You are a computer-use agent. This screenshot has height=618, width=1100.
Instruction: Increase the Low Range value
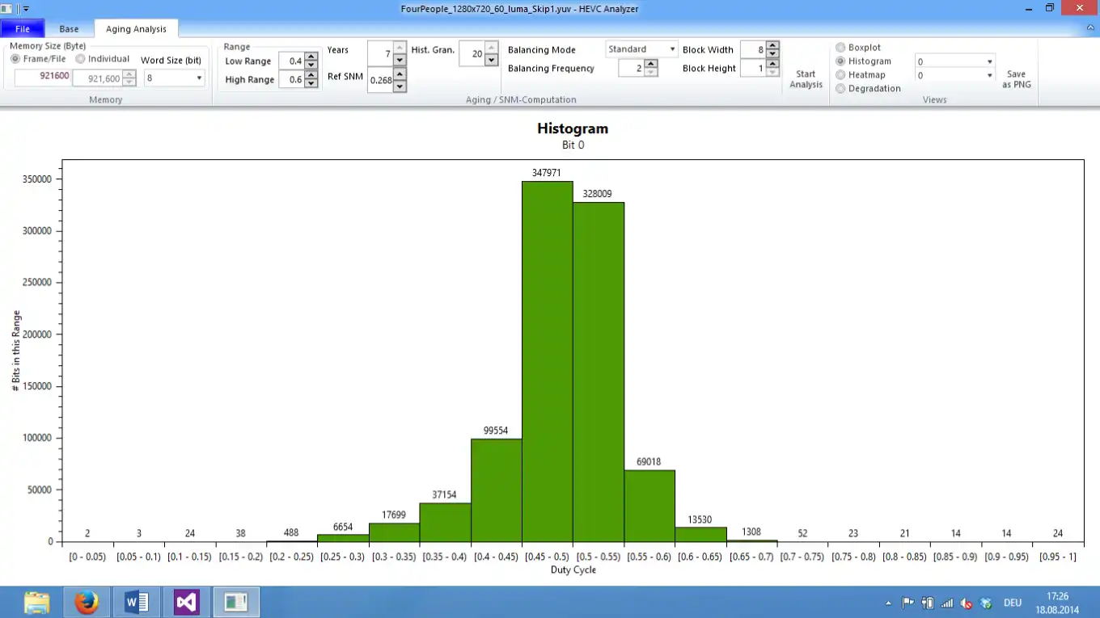pyautogui.click(x=311, y=57)
